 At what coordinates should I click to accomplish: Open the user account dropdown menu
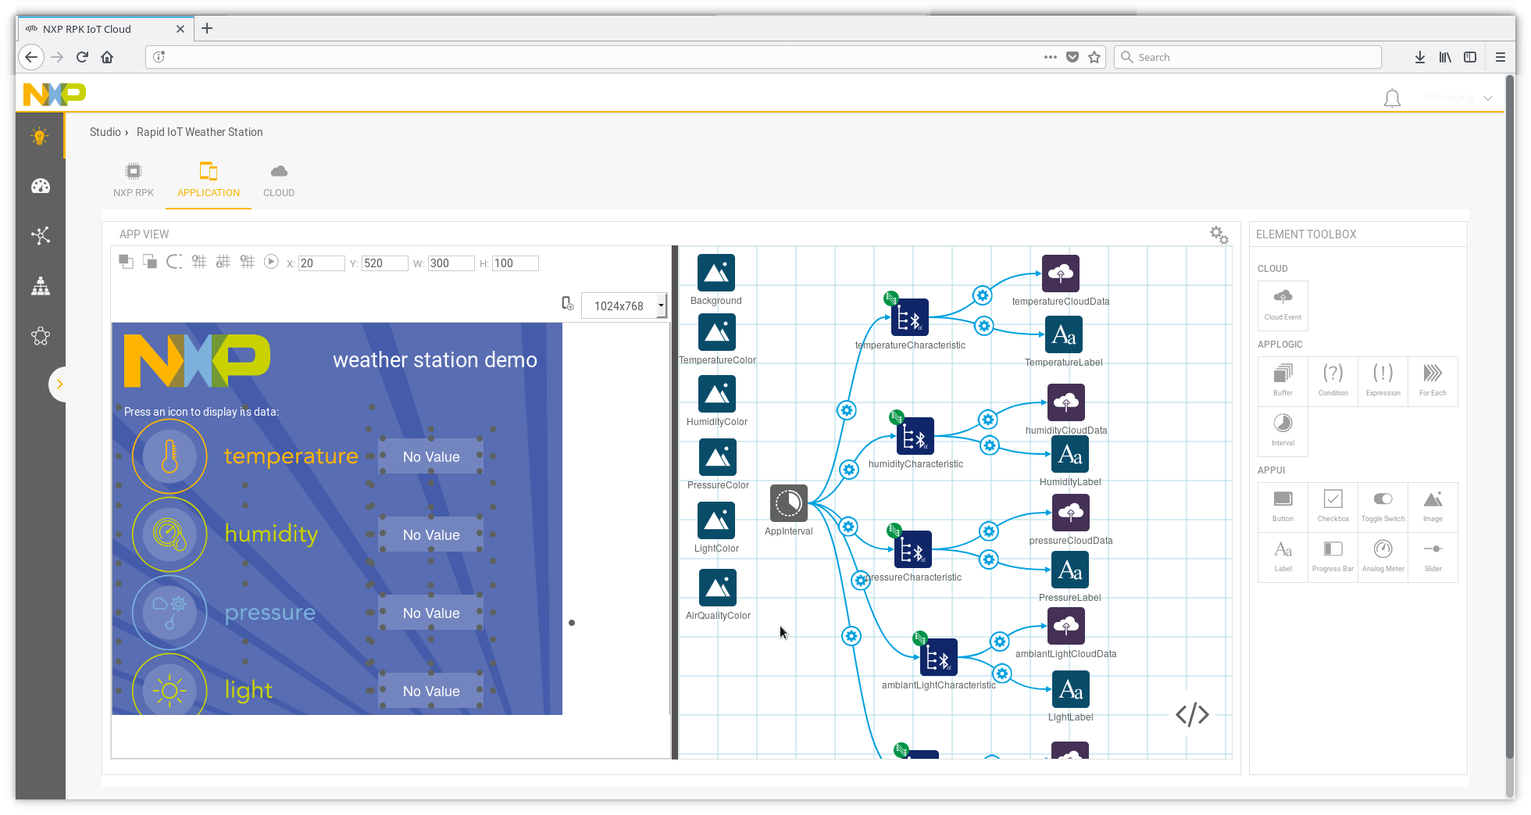pyautogui.click(x=1458, y=98)
